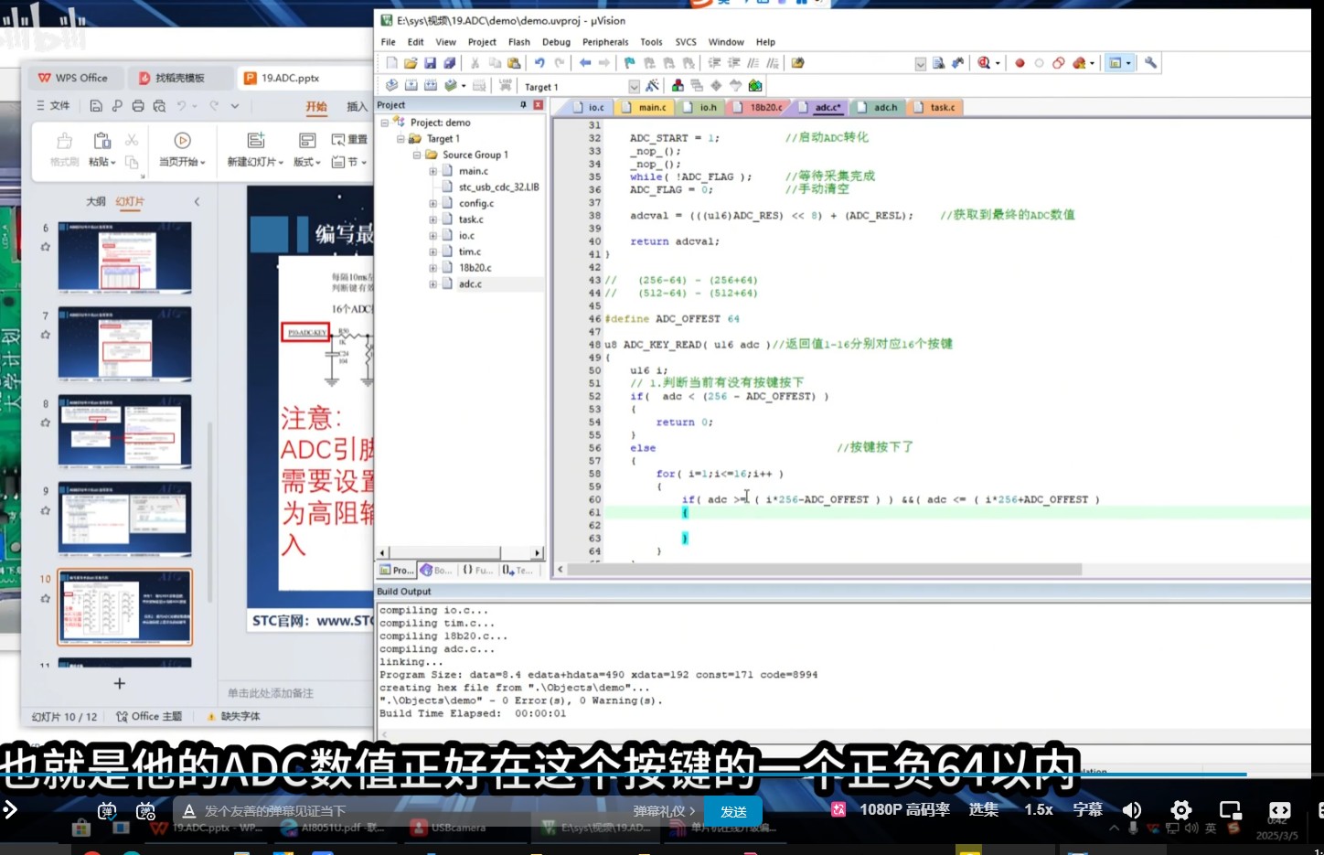Screen dimensions: 1324x855
Task: Open the Target 1 dropdown
Action: click(635, 85)
